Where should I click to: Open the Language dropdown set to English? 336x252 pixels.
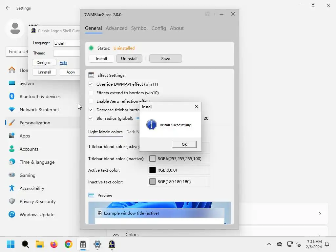[x=66, y=43]
